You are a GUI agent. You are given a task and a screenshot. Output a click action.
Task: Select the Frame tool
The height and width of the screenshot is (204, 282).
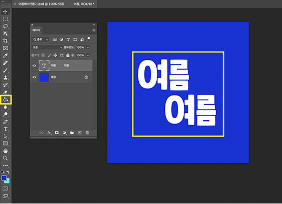click(x=5, y=48)
